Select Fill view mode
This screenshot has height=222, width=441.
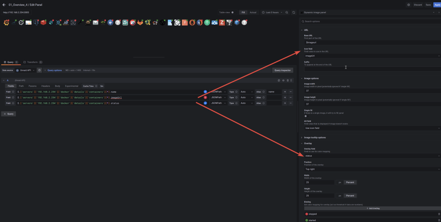(x=243, y=12)
